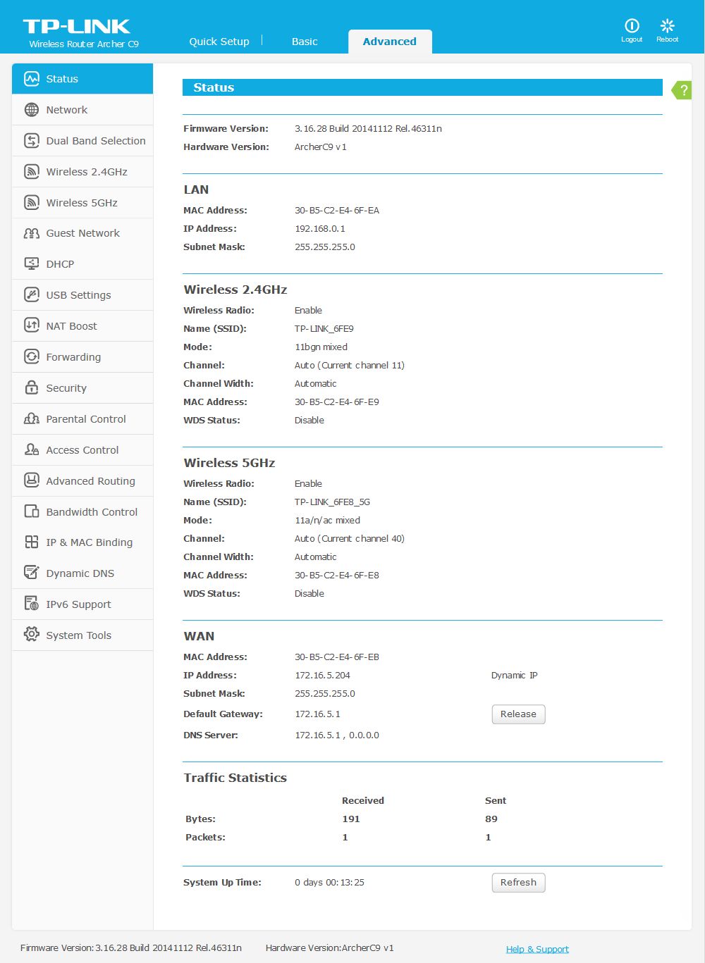Open the System Tools menu label
This screenshot has width=705, height=963.
(x=79, y=635)
